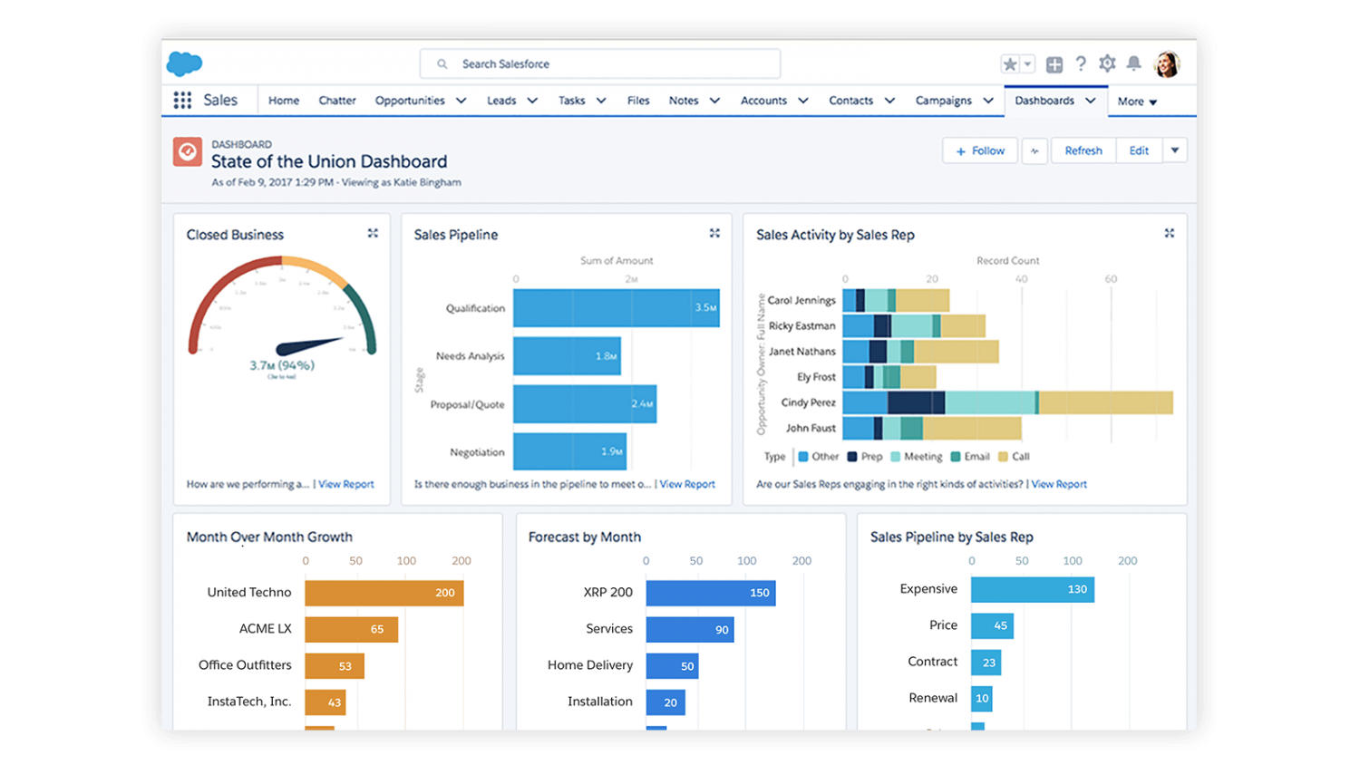Viewport: 1360px width, 765px height.
Task: Expand the More navigation menu
Action: (1136, 101)
